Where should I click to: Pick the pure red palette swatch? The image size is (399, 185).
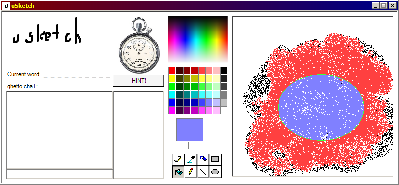(x=172, y=71)
